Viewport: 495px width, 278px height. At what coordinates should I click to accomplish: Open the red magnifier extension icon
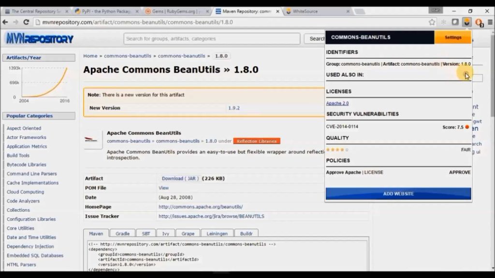(x=479, y=22)
